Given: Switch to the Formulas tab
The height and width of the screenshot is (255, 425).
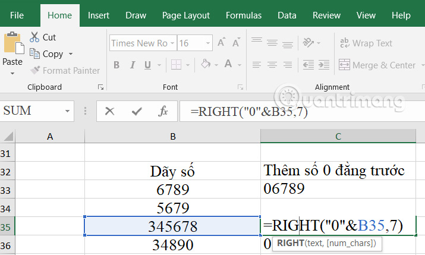Looking at the screenshot, I should pos(244,15).
